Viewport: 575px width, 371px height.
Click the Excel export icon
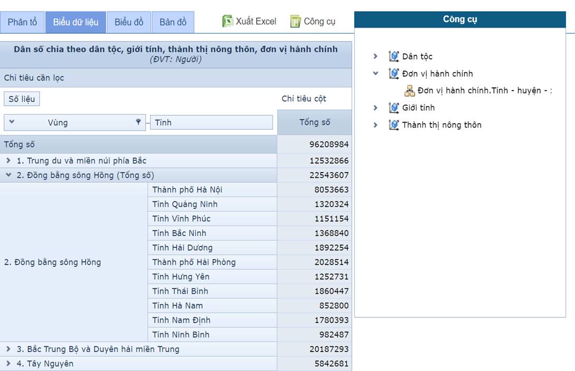[228, 22]
